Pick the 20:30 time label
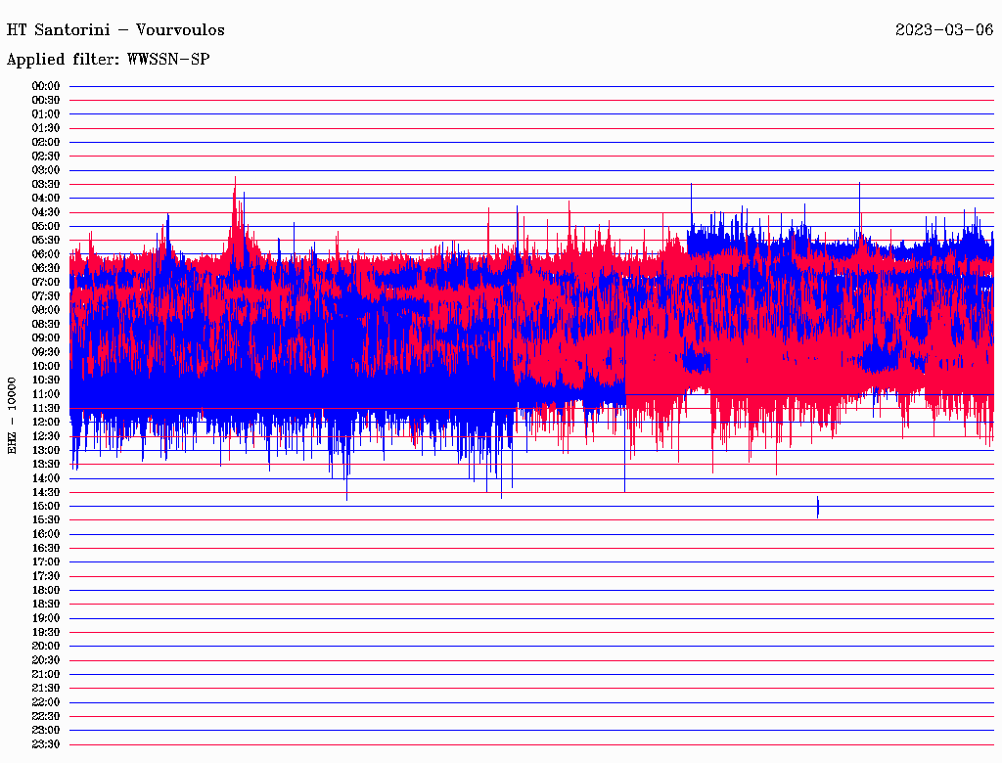Viewport: 1002px width, 763px height. [46, 660]
